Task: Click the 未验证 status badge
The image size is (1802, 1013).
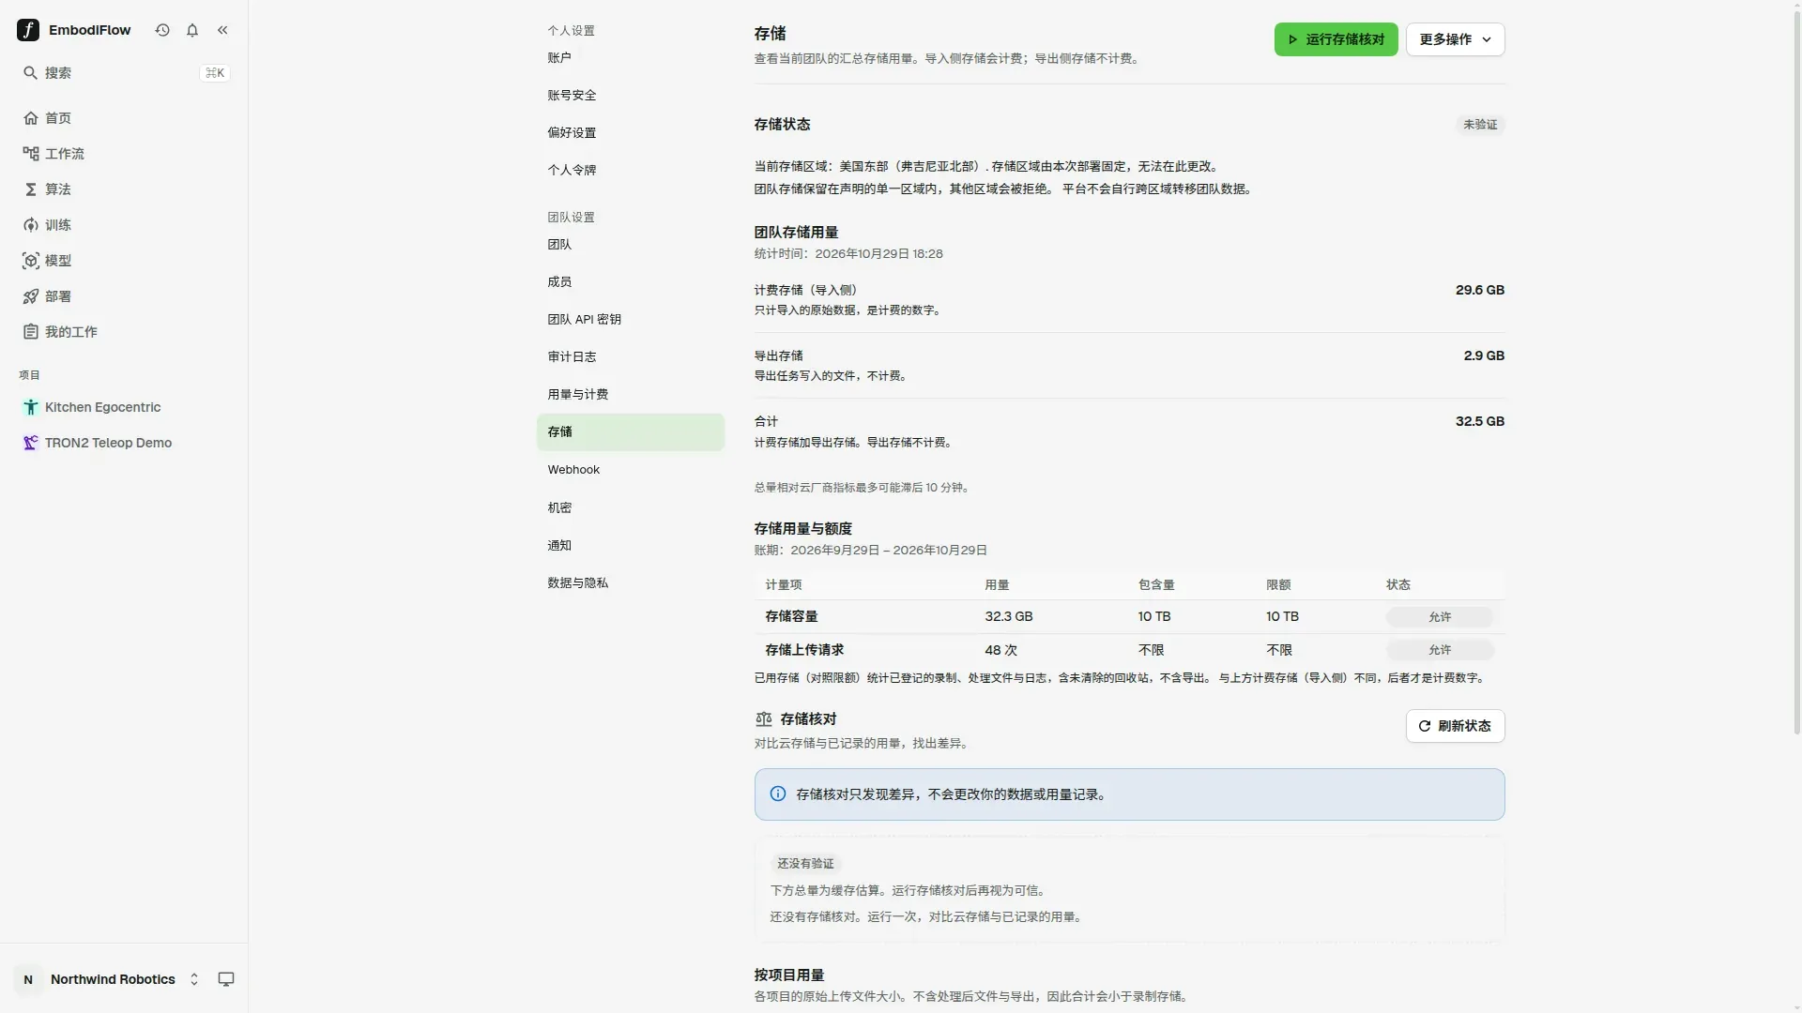Action: click(1480, 125)
